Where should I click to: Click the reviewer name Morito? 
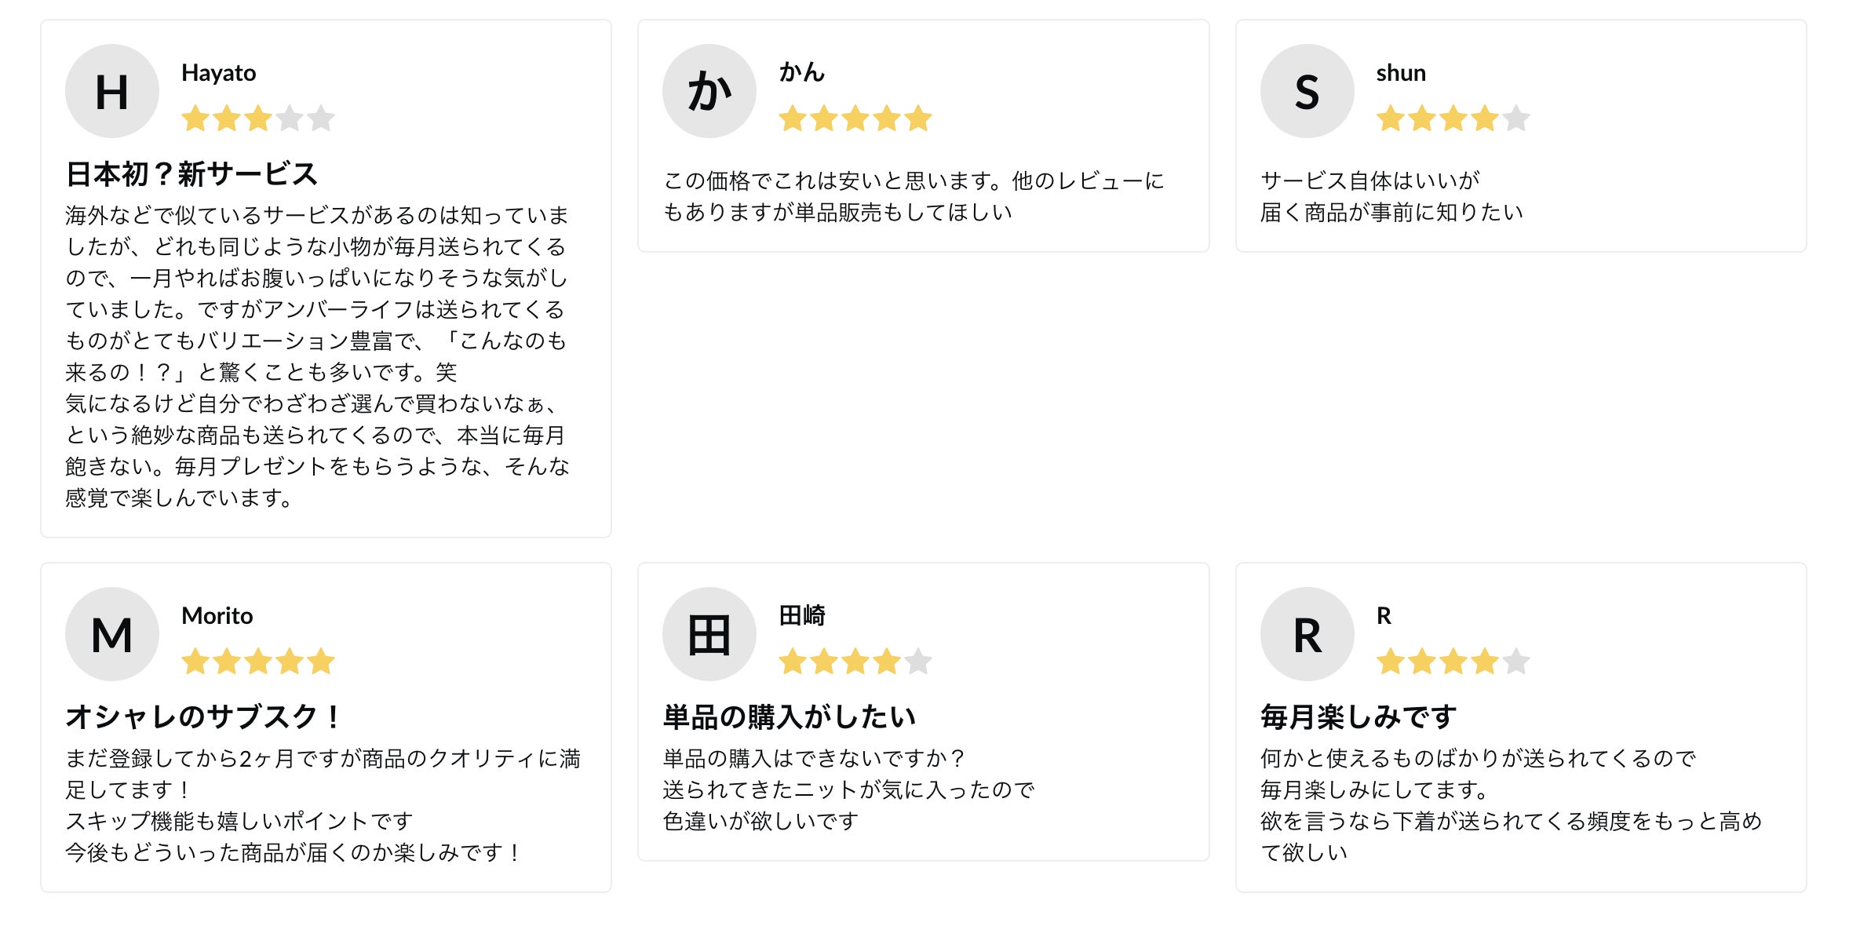point(217,616)
